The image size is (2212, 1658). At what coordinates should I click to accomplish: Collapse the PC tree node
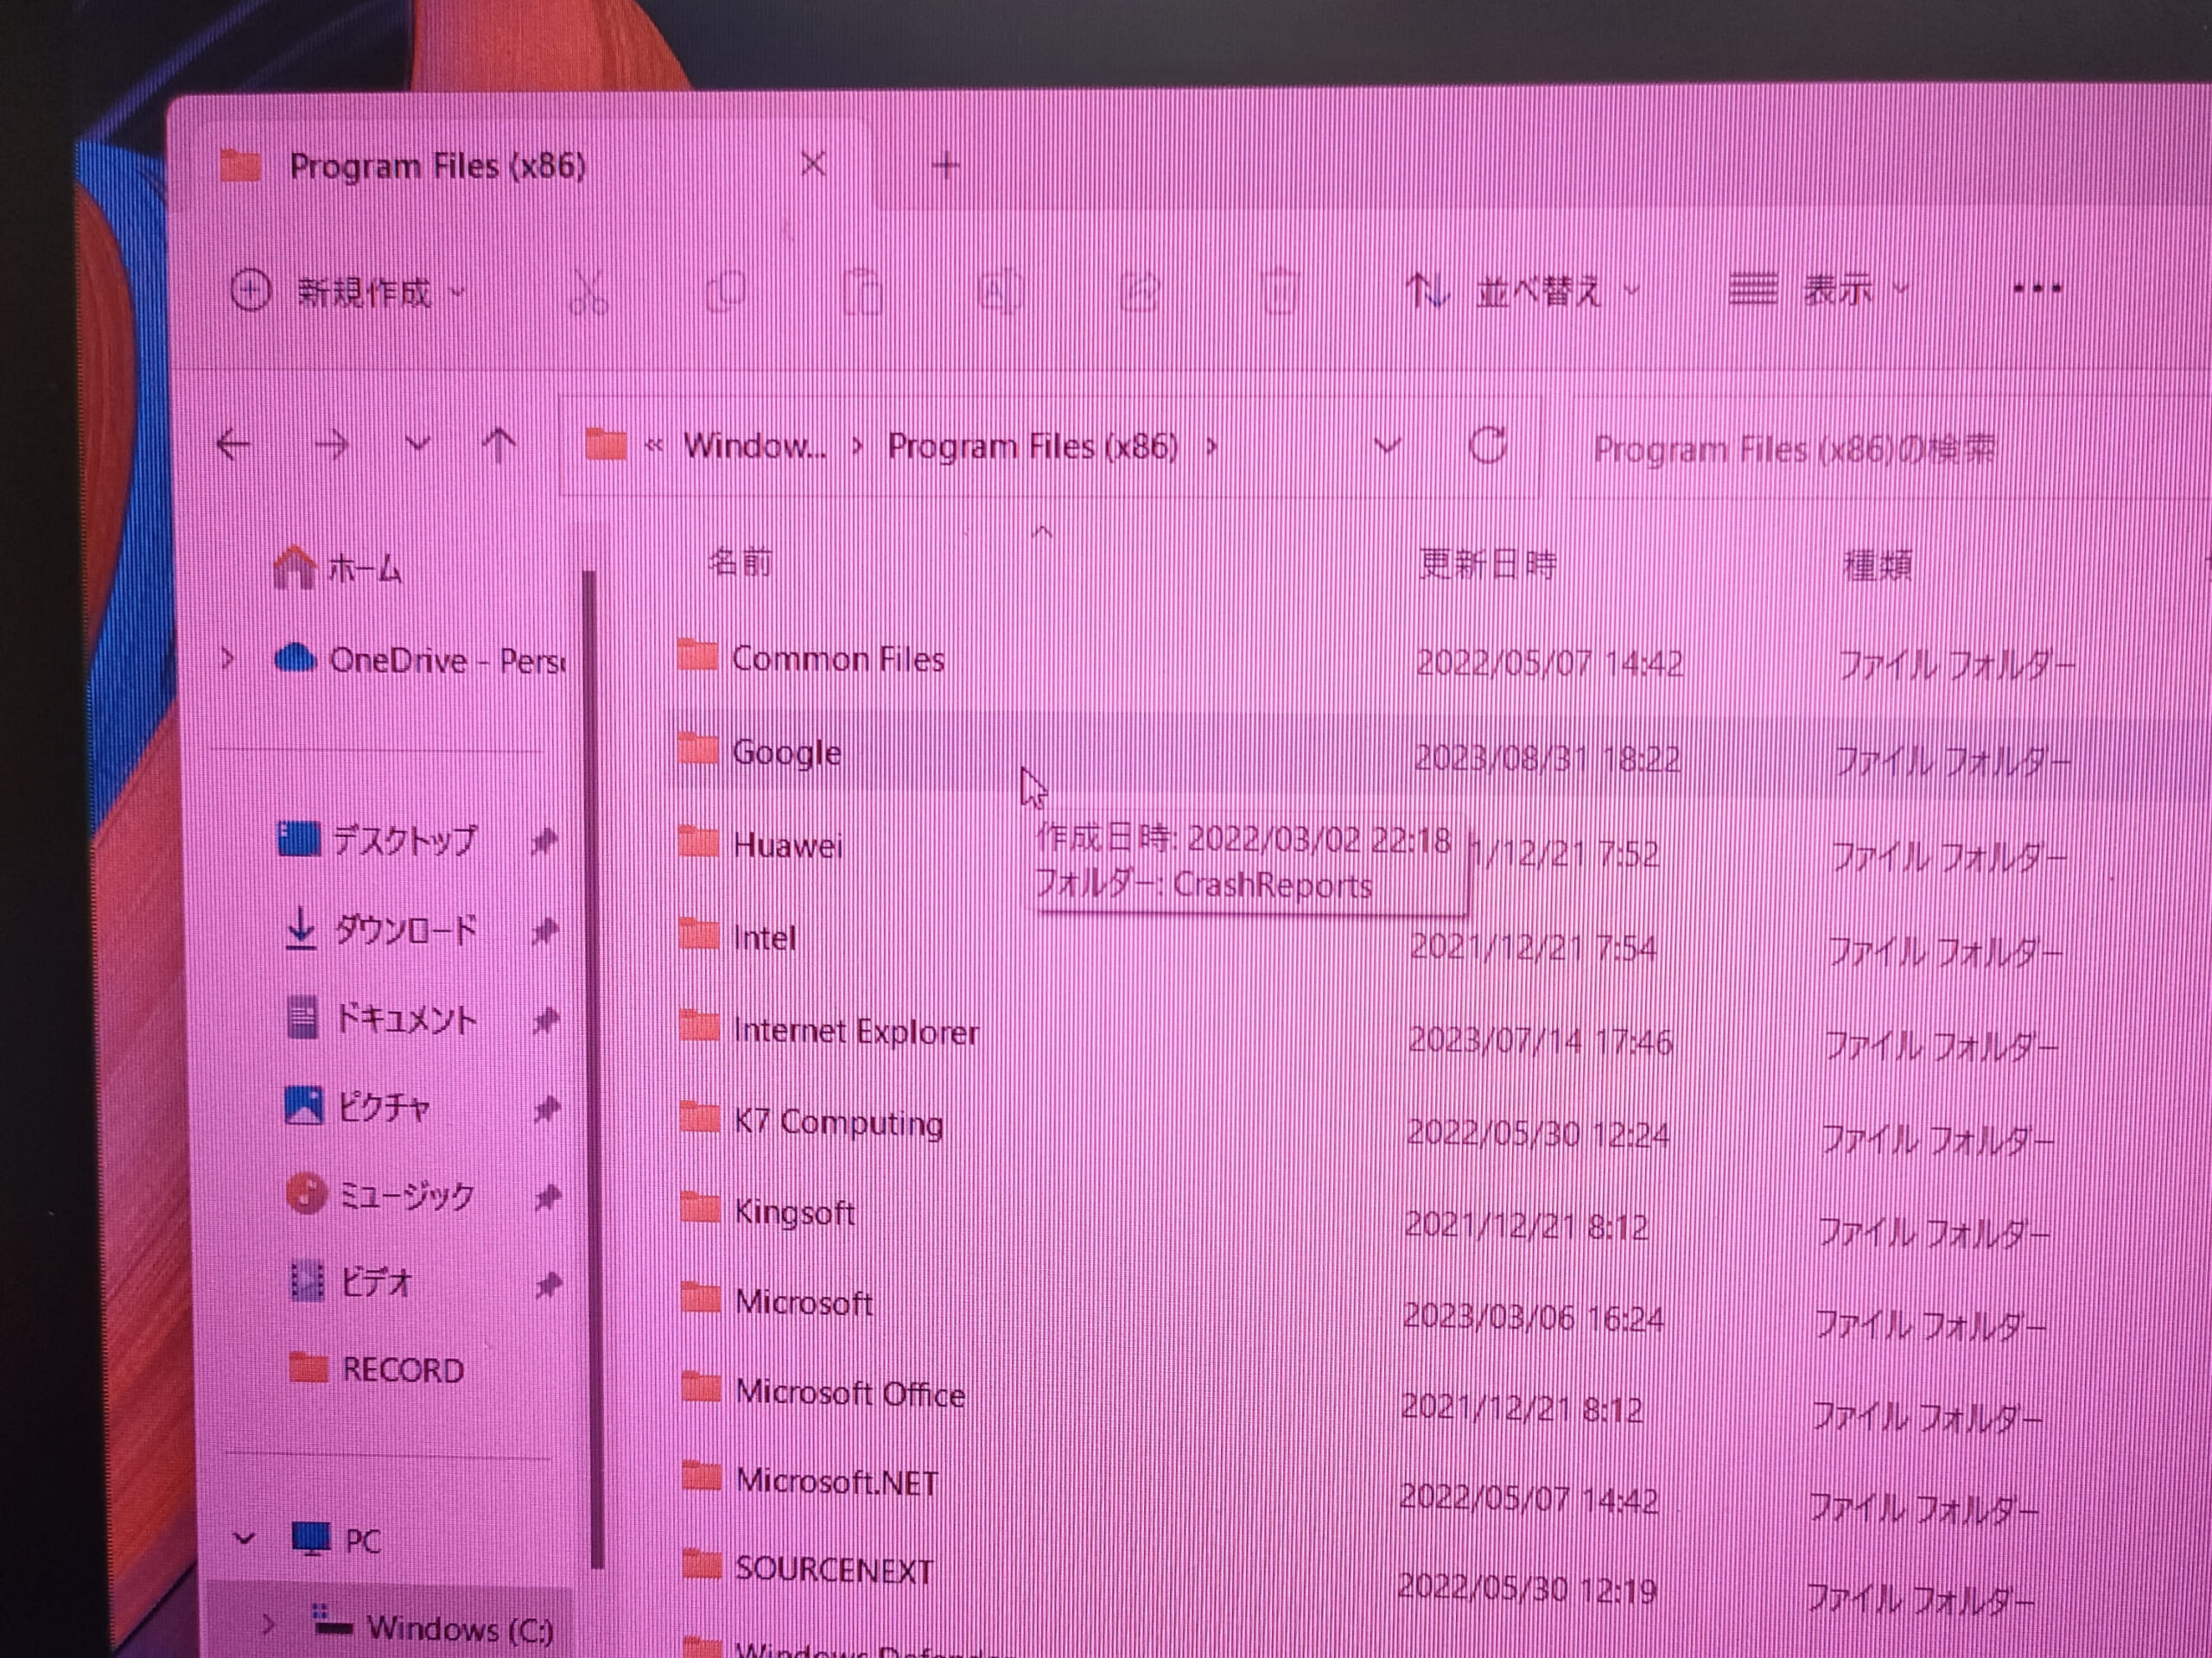pyautogui.click(x=244, y=1538)
